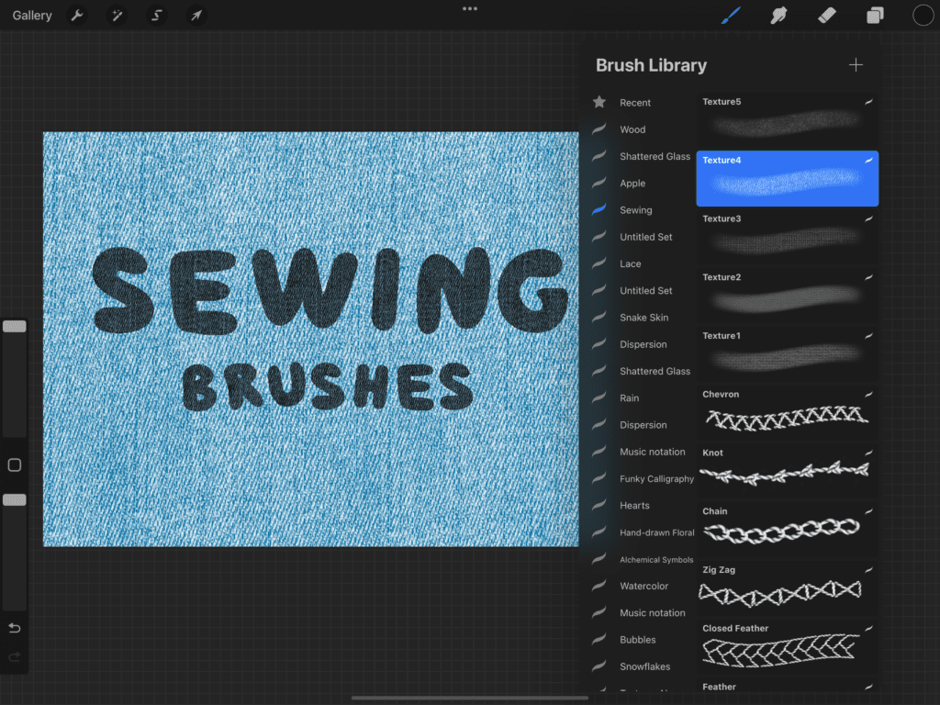Add a new brush with plus button

point(856,65)
